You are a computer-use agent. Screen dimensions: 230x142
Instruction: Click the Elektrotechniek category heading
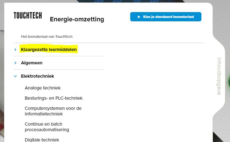[x=38, y=76]
